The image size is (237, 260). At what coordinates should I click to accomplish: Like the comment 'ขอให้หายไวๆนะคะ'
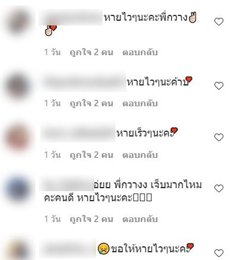[x=219, y=253]
